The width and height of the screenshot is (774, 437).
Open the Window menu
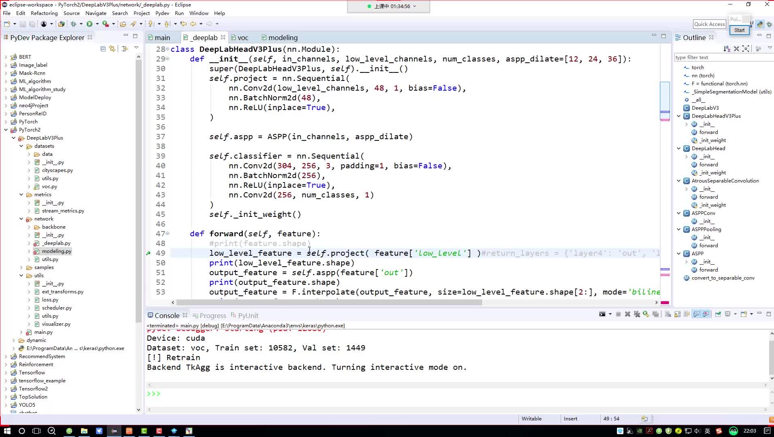tap(199, 13)
